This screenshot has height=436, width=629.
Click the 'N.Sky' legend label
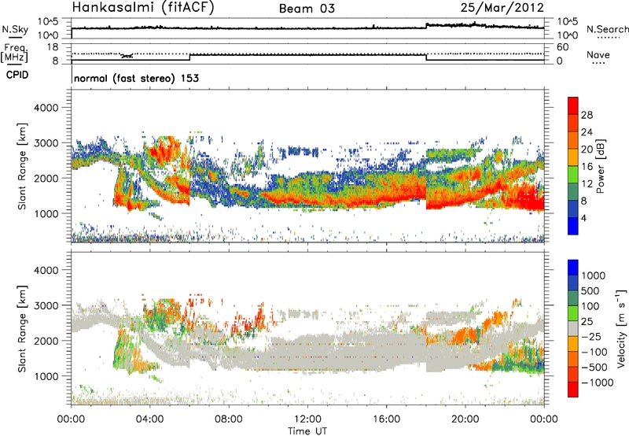click(15, 29)
